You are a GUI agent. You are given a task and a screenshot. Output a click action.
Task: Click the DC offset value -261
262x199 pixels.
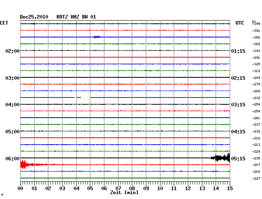pyautogui.click(x=256, y=118)
